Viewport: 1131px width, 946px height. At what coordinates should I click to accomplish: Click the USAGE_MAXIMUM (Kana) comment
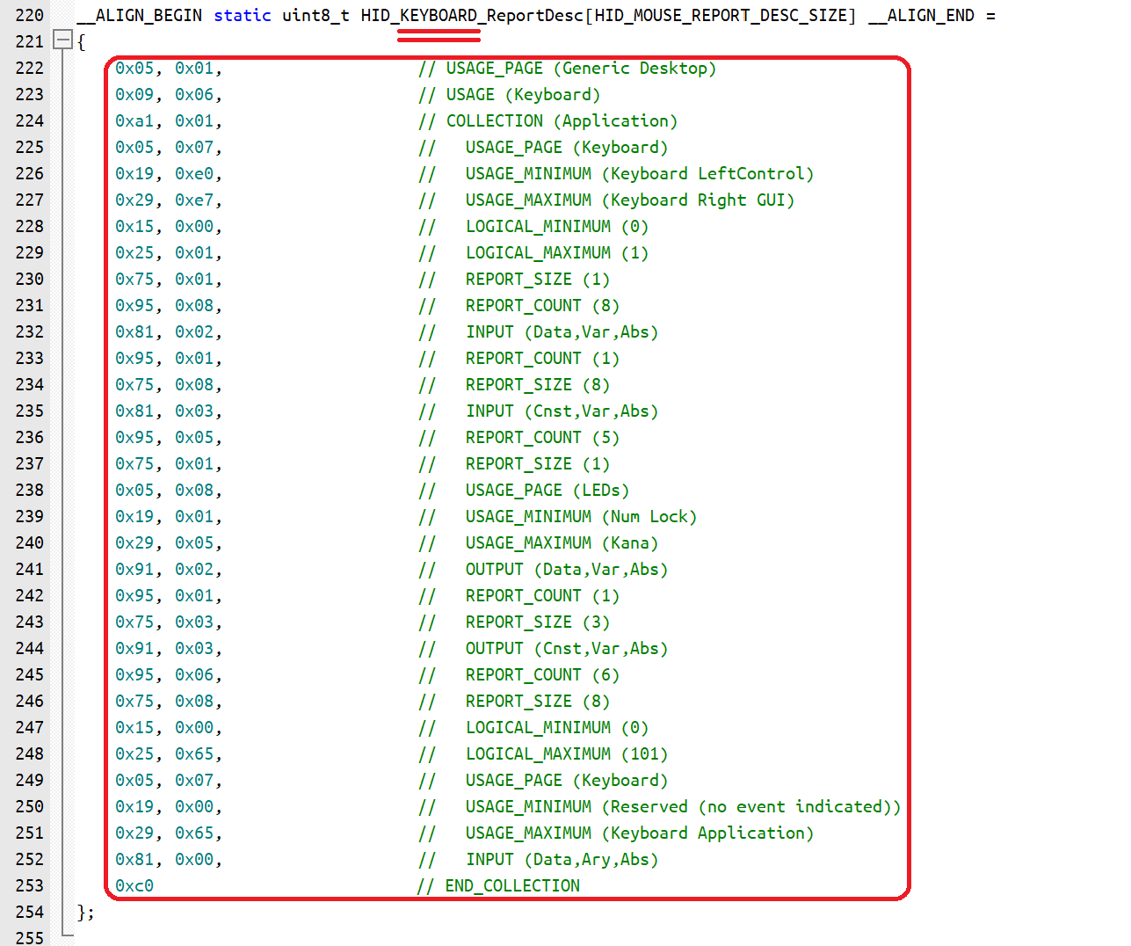tap(562, 542)
